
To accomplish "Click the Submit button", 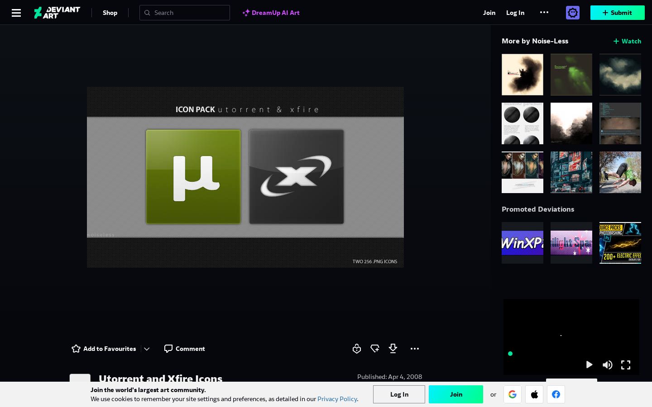I will click(618, 13).
